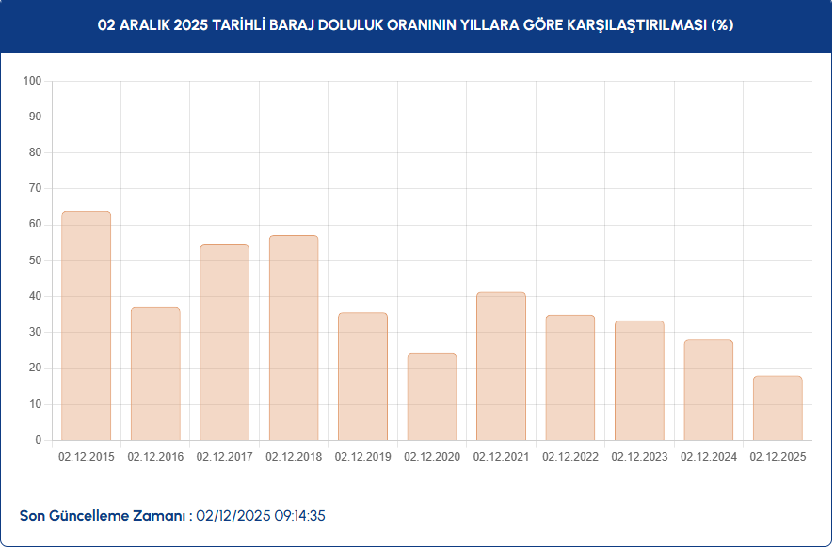This screenshot has width=834, height=548.
Task: Click the 02.12.2019 bar
Action: click(x=362, y=376)
